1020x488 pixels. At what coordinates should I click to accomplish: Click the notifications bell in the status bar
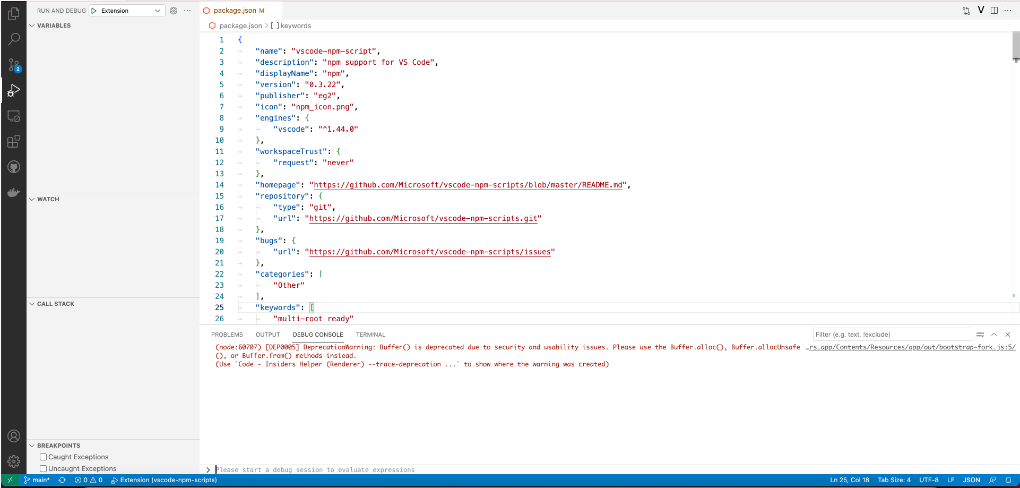(x=1009, y=480)
